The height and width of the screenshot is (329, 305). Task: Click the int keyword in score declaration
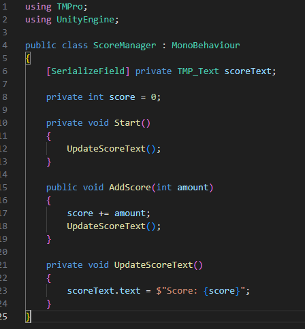tap(96, 97)
